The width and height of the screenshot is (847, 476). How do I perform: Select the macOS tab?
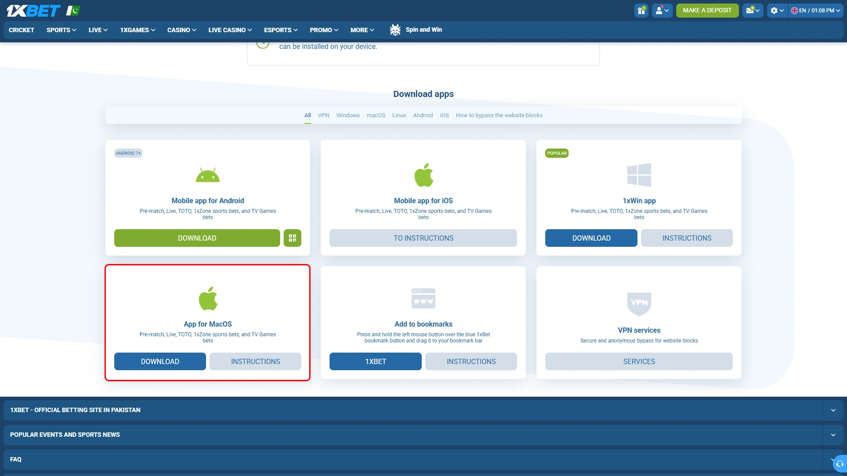point(376,115)
